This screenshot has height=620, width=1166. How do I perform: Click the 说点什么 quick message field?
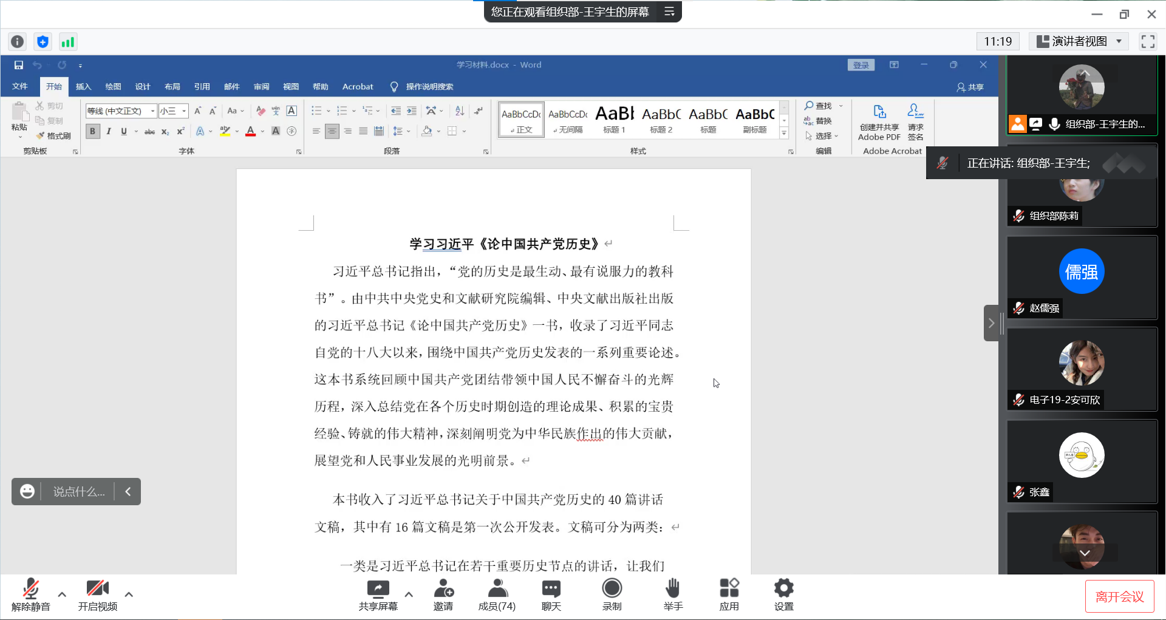pyautogui.click(x=79, y=492)
